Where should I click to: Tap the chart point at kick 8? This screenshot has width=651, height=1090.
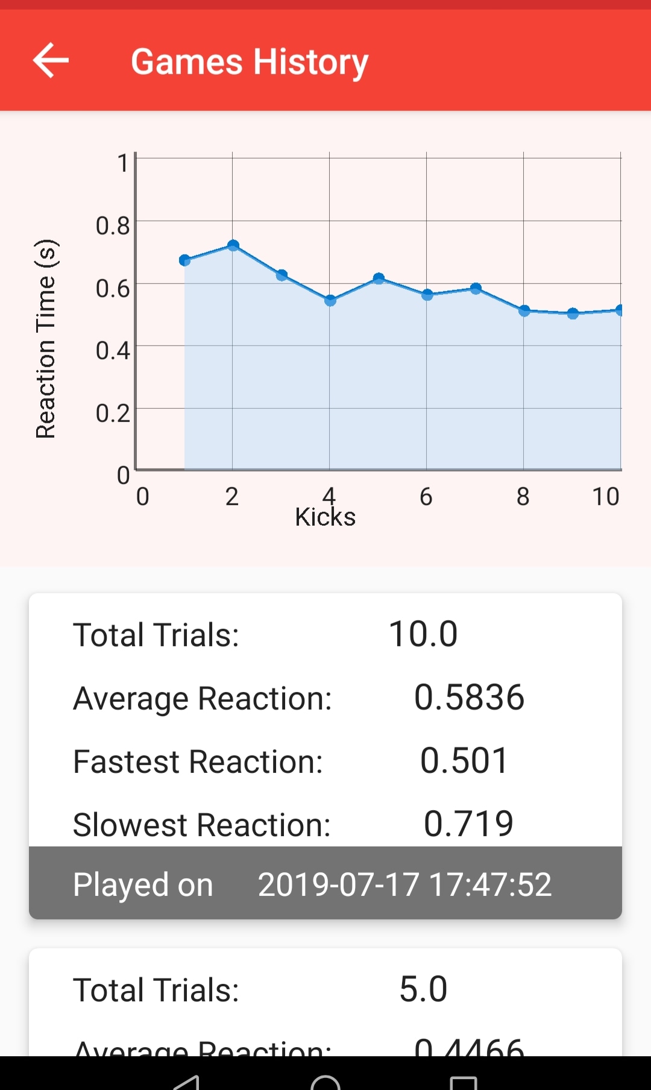(x=524, y=311)
